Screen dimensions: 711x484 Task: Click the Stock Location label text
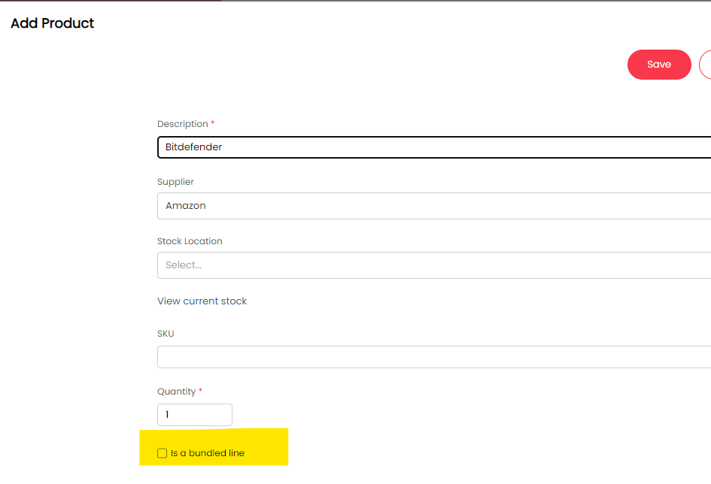(190, 241)
